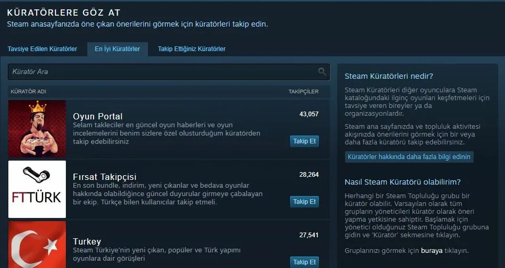Open the Oyun Portal crowned avatar
This screenshot has height=268, width=505.
tap(37, 129)
